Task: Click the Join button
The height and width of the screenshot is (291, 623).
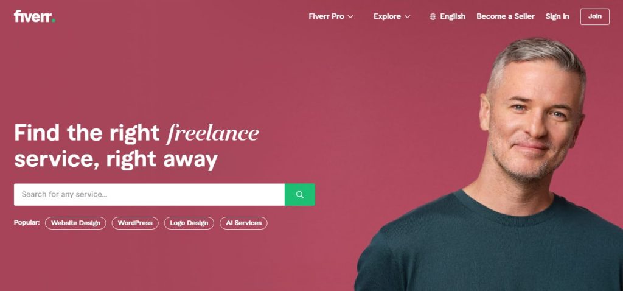Action: (595, 16)
